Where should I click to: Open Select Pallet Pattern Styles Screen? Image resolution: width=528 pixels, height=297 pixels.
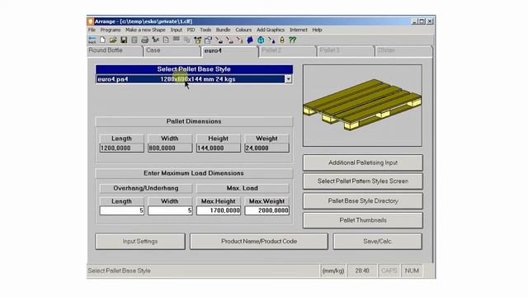point(363,181)
